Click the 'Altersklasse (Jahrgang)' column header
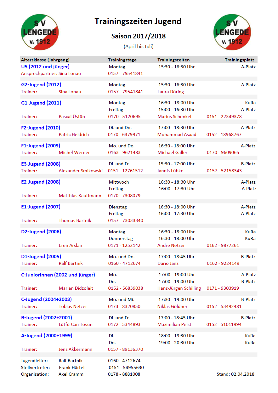The height and width of the screenshot is (393, 278). pos(45,60)
